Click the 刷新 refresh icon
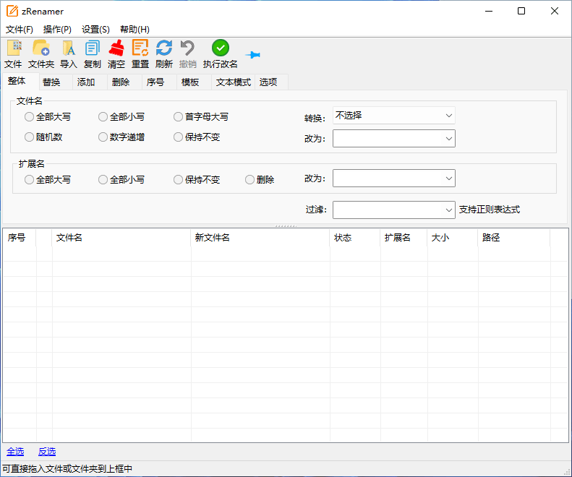 [163, 48]
